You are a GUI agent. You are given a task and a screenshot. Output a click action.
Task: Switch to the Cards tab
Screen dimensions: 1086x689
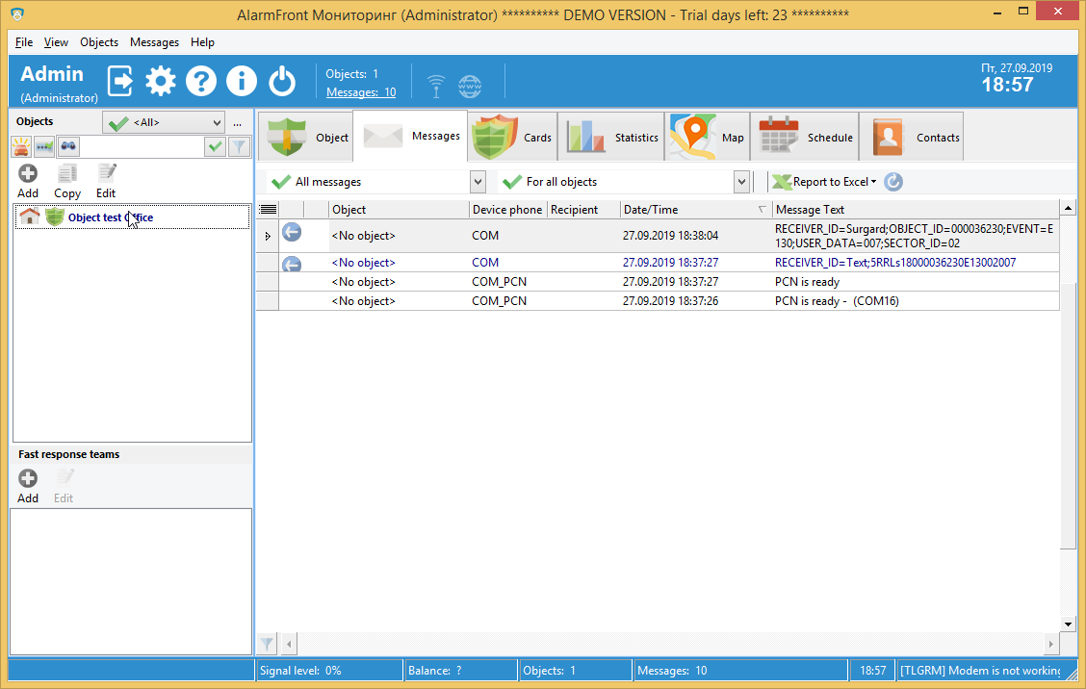click(512, 137)
